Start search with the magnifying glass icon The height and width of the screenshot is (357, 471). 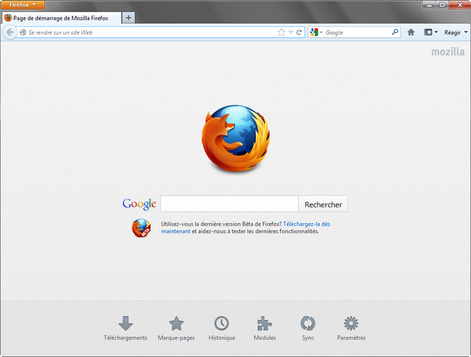pos(395,32)
